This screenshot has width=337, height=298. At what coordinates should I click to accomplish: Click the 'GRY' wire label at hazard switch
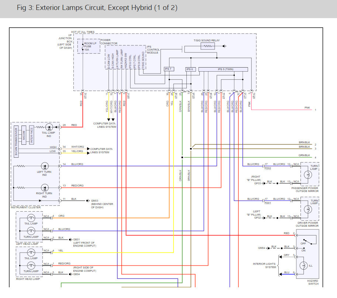coord(286,255)
